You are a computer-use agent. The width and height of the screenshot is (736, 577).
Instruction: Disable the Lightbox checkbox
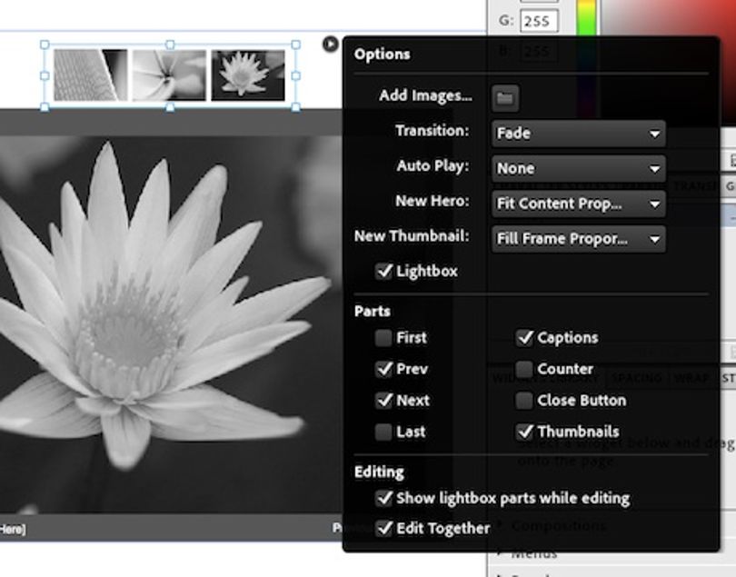click(x=383, y=272)
